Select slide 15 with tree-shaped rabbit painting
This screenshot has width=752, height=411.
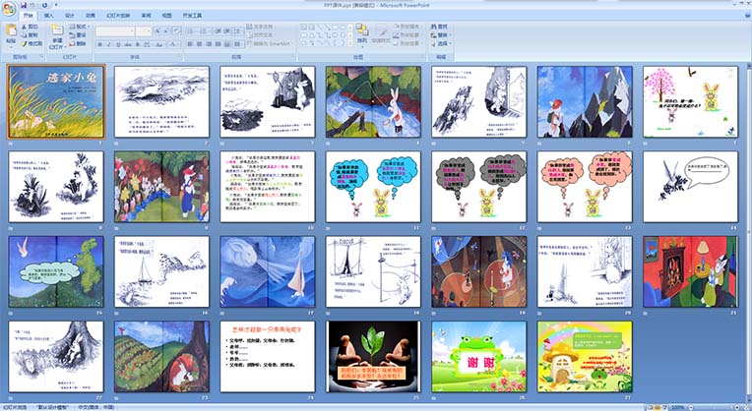[56, 271]
